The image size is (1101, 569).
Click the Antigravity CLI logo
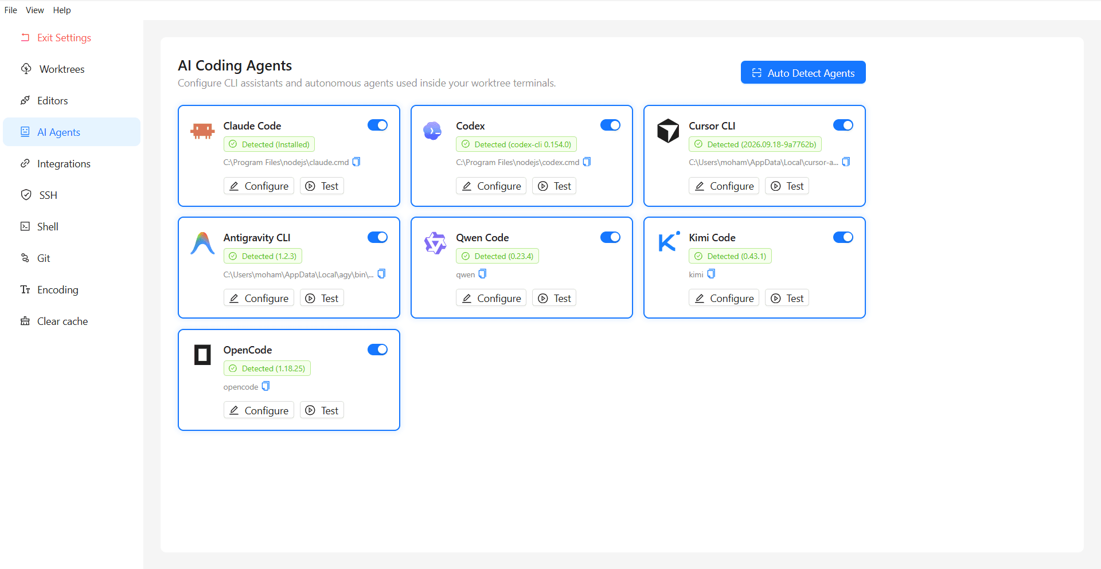(202, 243)
